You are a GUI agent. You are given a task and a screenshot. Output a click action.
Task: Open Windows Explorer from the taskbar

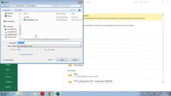tap(19, 94)
